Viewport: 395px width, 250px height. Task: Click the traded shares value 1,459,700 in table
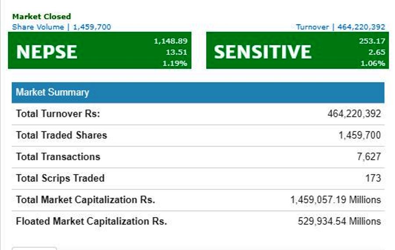tap(359, 136)
